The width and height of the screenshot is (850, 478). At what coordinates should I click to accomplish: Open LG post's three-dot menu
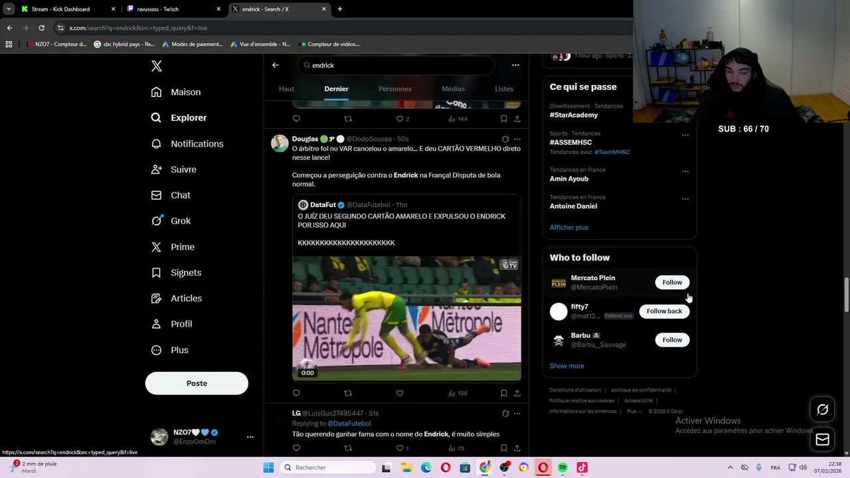point(517,414)
